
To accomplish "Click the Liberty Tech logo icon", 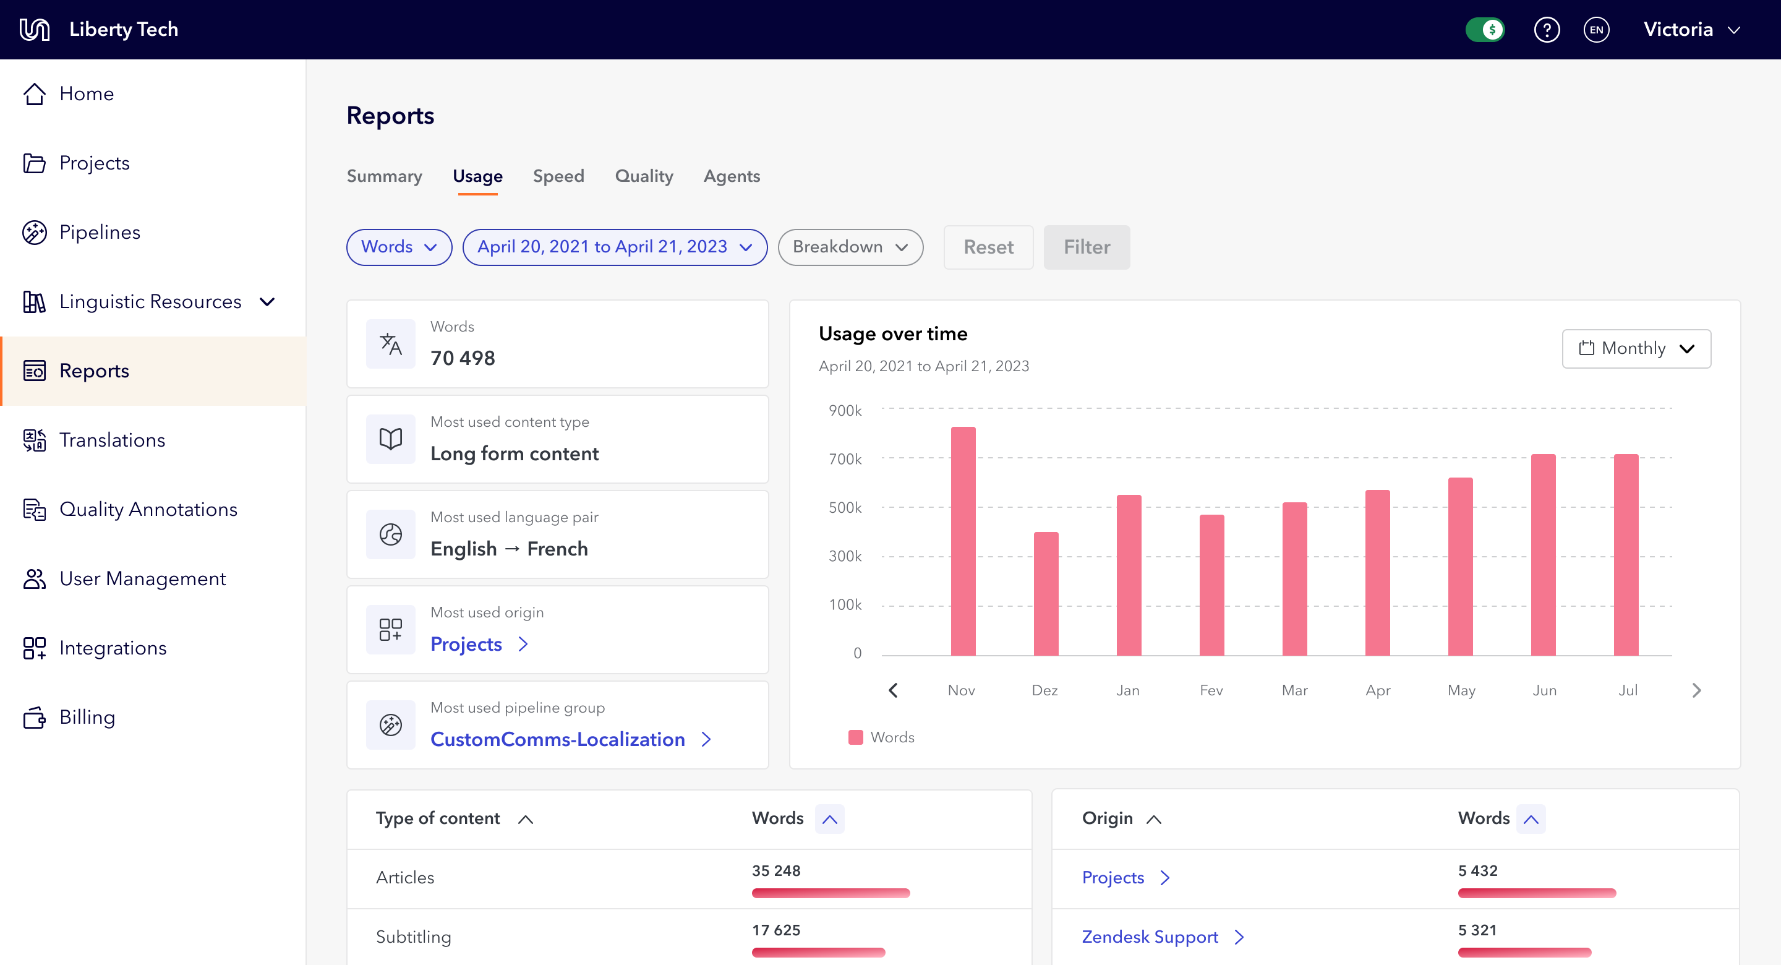I will pos(35,29).
